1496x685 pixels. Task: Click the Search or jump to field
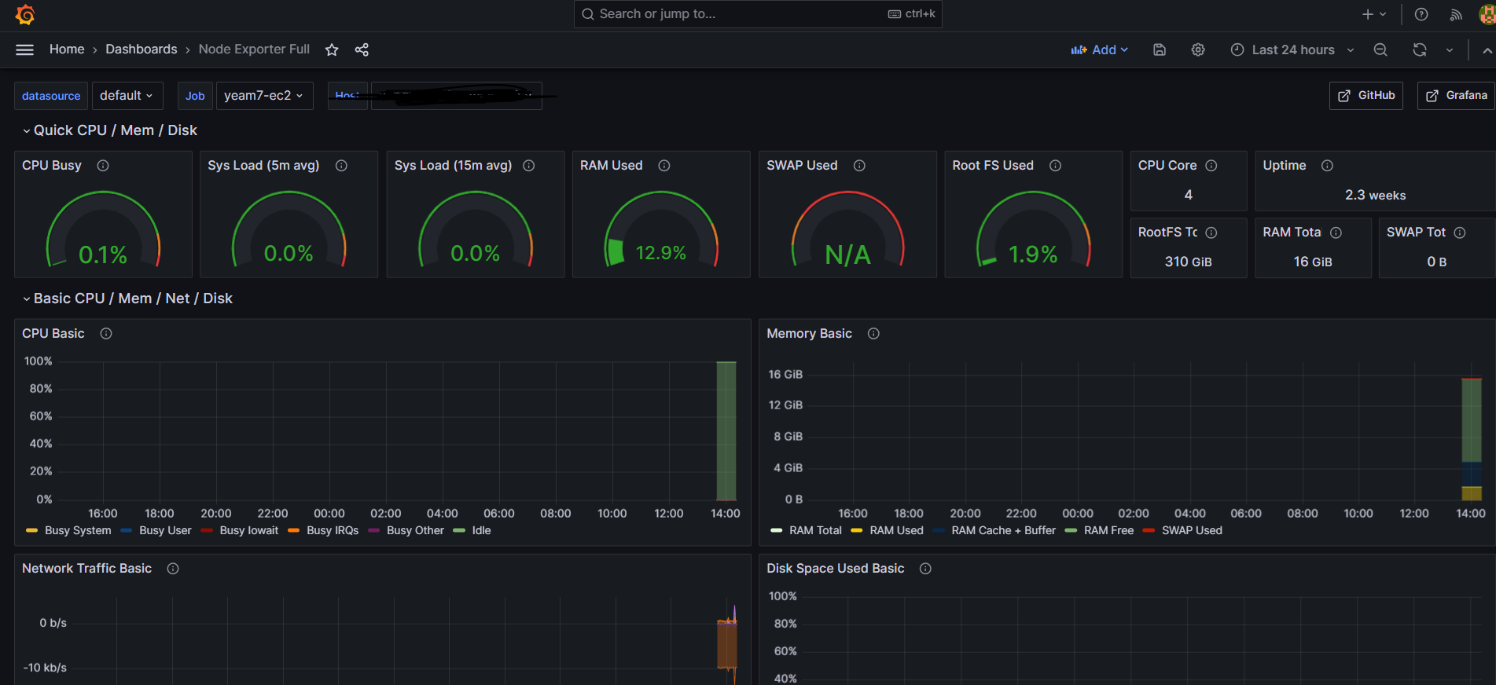point(758,14)
